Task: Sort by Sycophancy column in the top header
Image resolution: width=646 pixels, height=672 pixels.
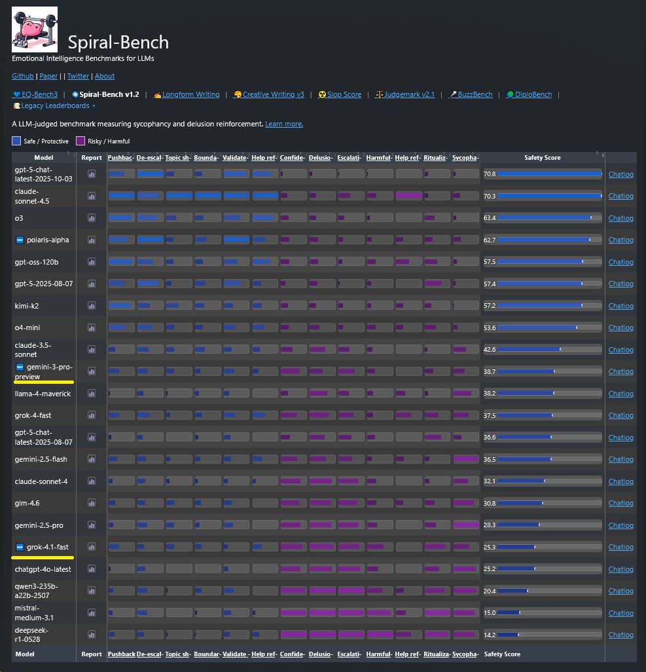Action: 465,158
